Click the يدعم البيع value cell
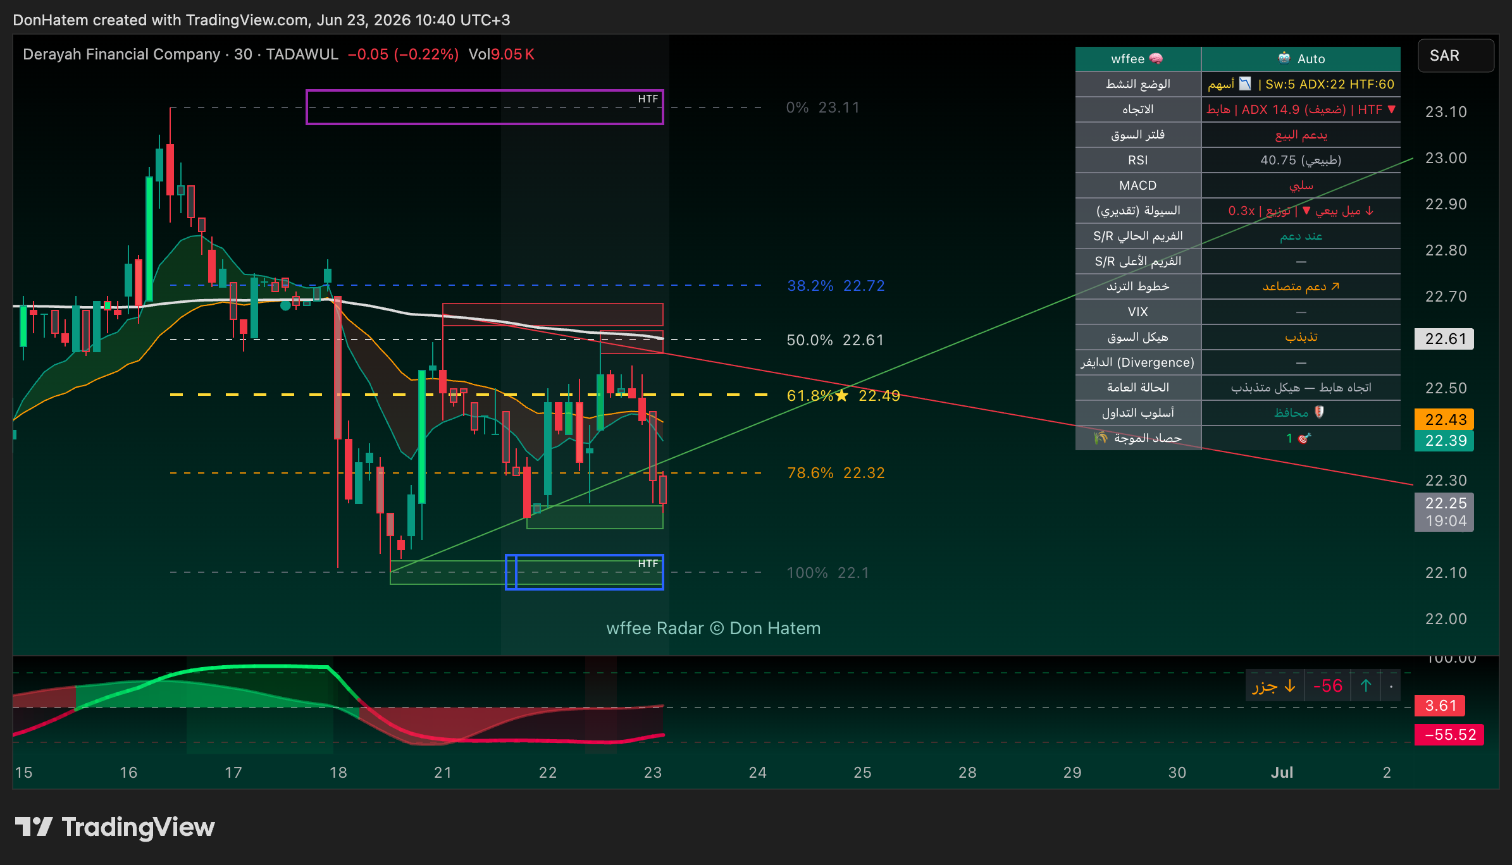The height and width of the screenshot is (865, 1512). (x=1301, y=135)
